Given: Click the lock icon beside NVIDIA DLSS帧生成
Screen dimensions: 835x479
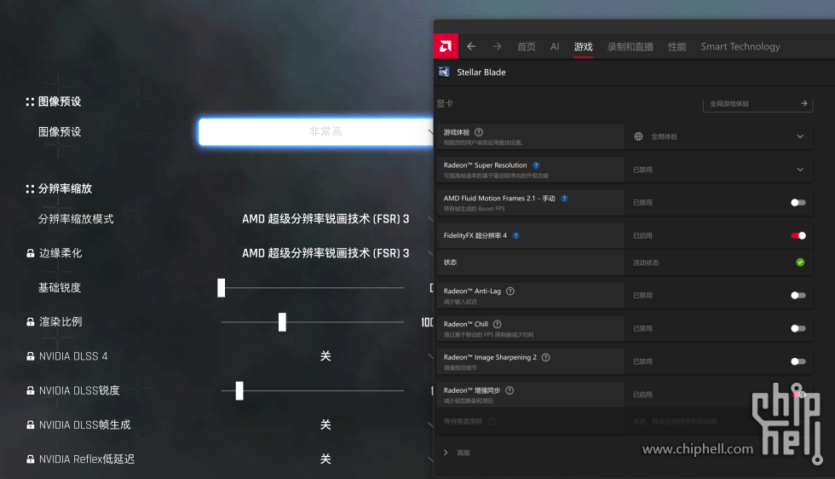Looking at the screenshot, I should click(x=31, y=424).
